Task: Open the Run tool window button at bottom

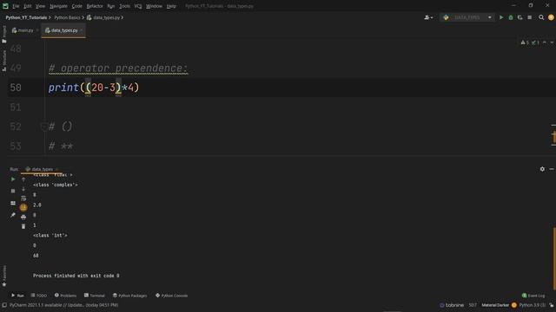Action: coord(17,296)
